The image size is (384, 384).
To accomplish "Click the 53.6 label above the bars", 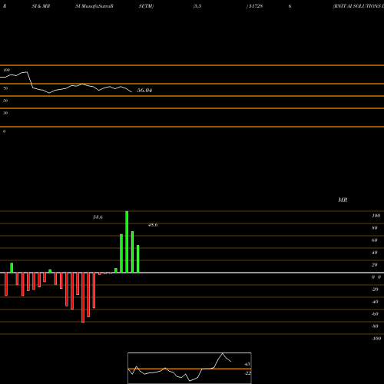I will [x=98, y=217].
